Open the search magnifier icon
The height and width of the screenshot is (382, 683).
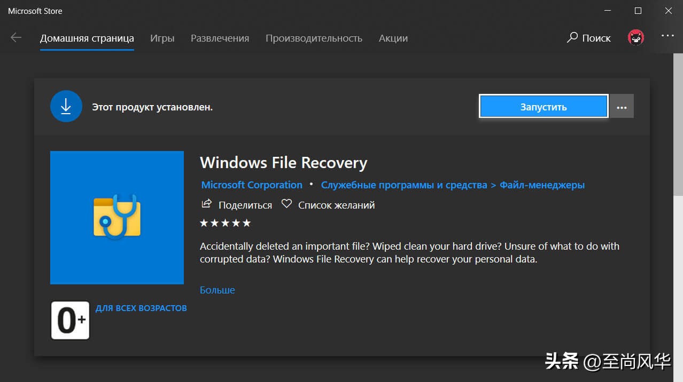[x=572, y=38]
